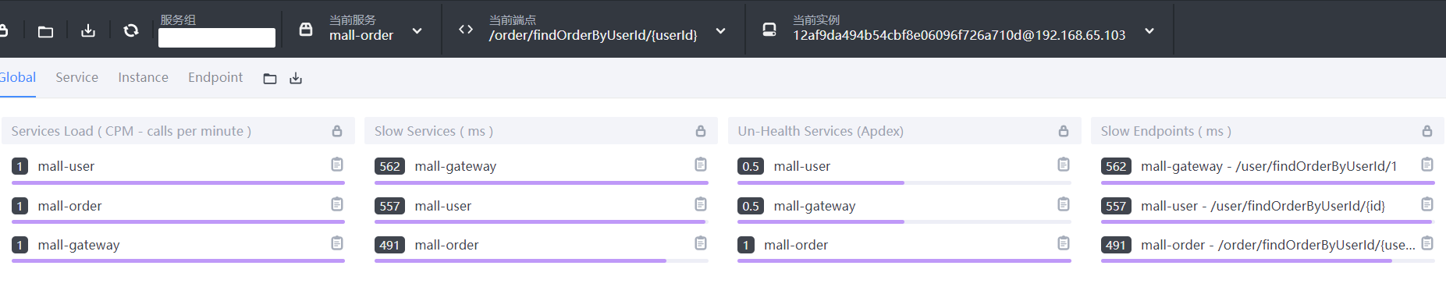Switch to the Service tab
The image size is (1446, 301).
76,77
